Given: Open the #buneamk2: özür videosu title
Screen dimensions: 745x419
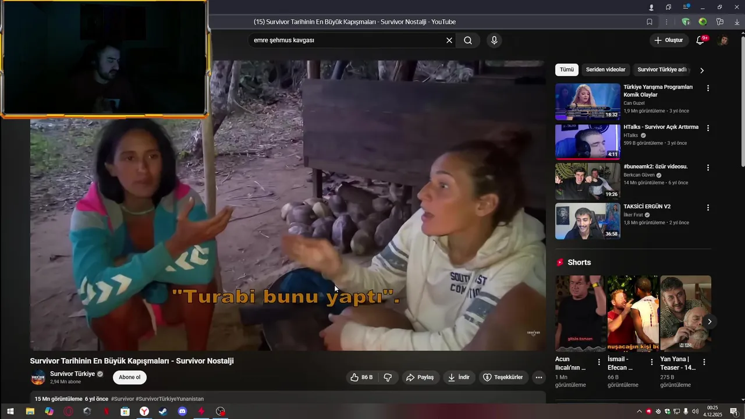Looking at the screenshot, I should click(x=655, y=166).
